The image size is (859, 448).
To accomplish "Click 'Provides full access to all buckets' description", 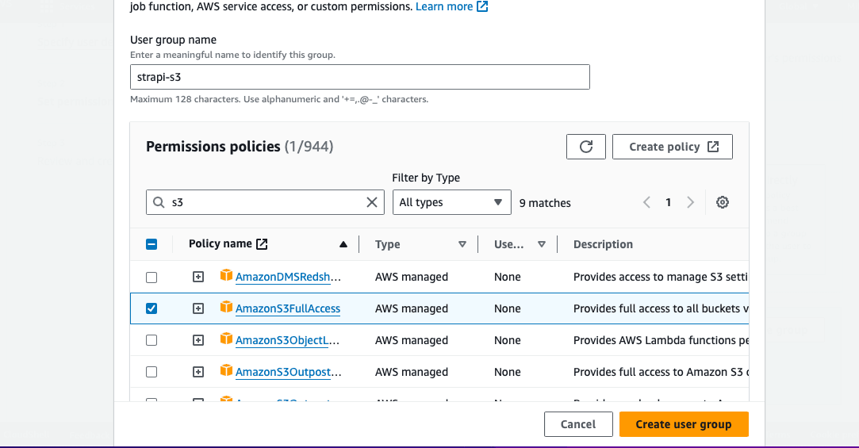I will 661,309.
